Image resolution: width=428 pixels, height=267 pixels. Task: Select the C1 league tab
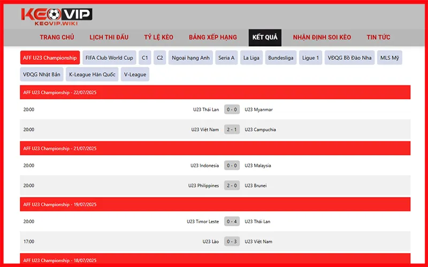pos(145,58)
